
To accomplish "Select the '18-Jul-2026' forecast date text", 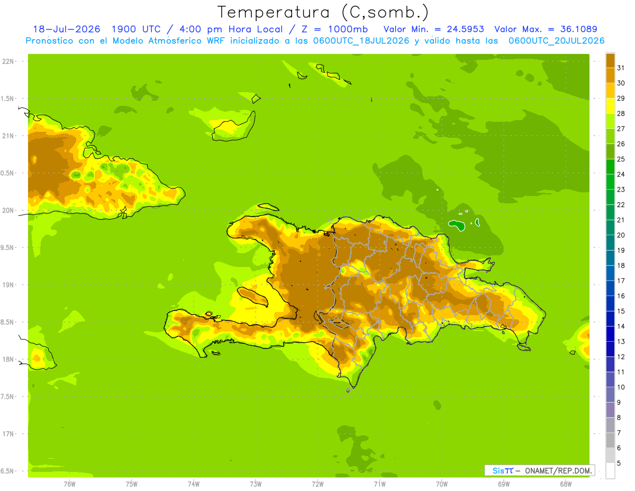I will coord(67,29).
